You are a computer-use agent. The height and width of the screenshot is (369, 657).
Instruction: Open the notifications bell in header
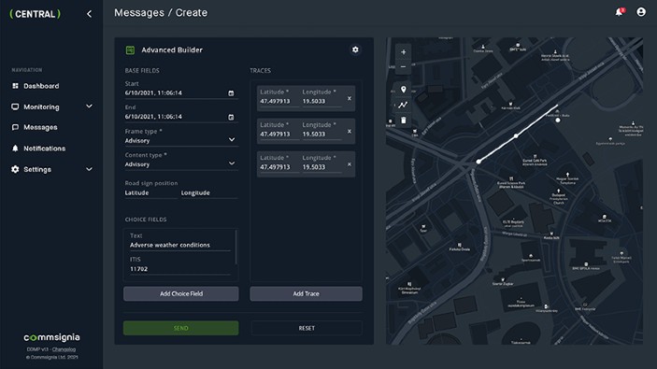point(620,12)
